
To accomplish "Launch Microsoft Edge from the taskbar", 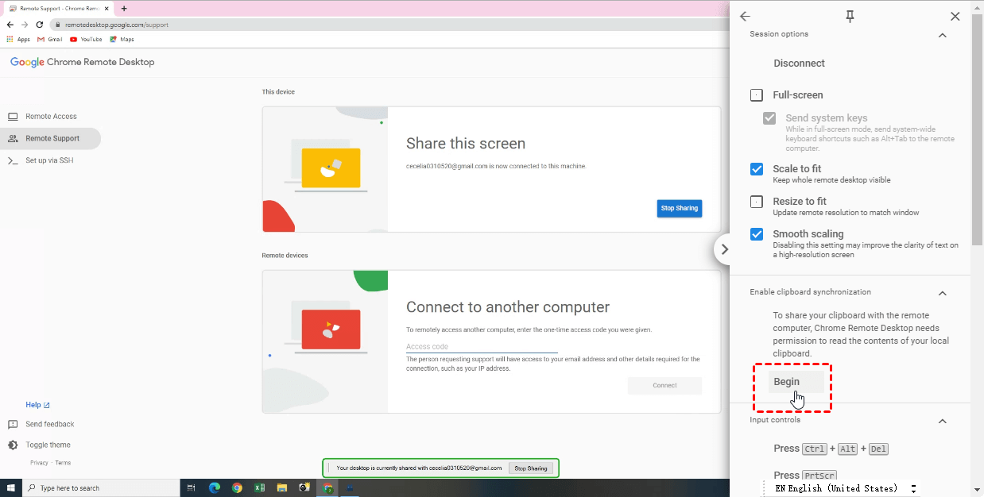I will [215, 487].
